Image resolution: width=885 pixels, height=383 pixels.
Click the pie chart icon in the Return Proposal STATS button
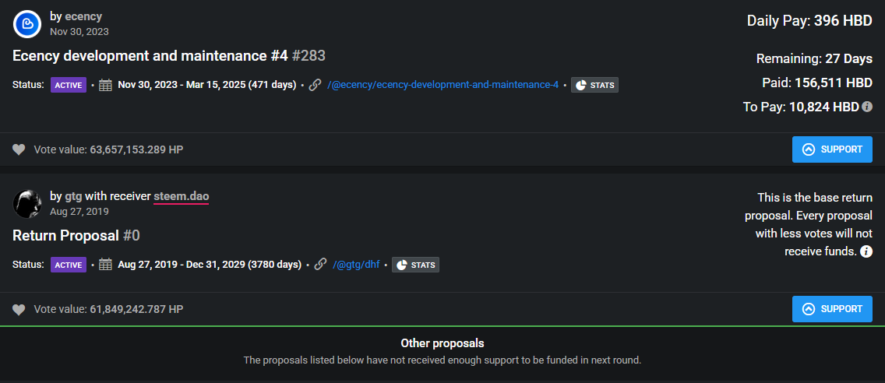pos(402,265)
